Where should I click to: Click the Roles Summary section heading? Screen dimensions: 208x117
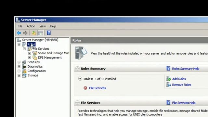(93, 69)
